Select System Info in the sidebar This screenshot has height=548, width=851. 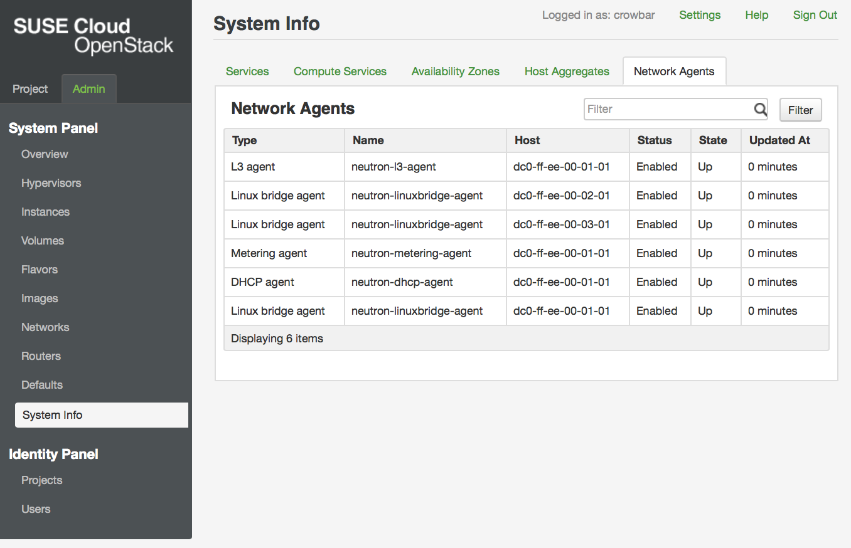point(102,415)
